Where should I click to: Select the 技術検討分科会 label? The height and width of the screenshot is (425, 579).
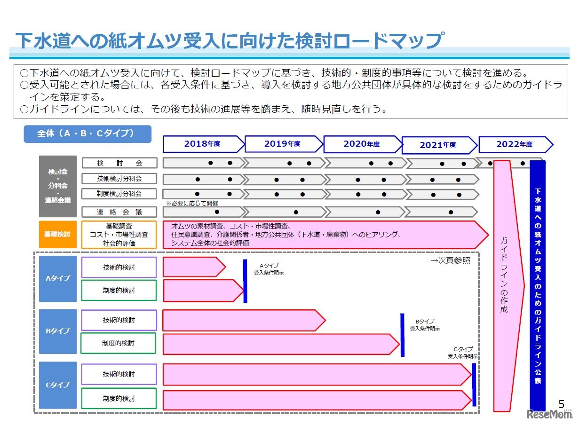[x=119, y=178]
